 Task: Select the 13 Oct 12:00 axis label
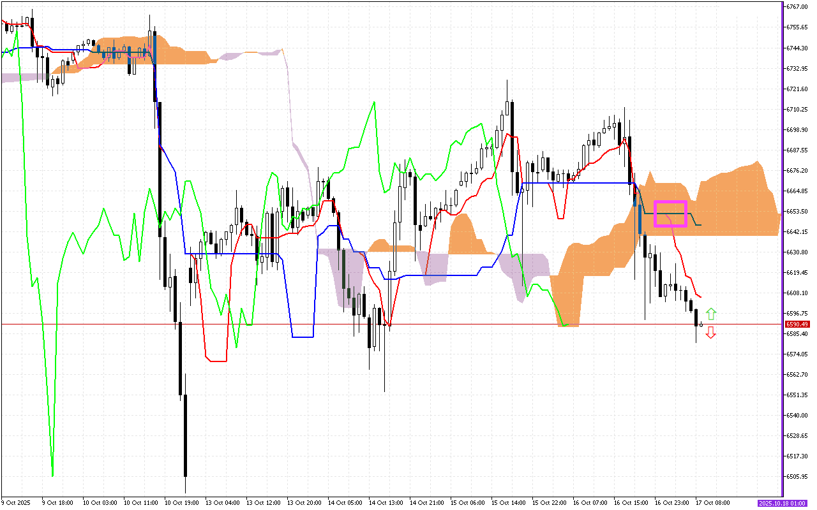coord(263,502)
